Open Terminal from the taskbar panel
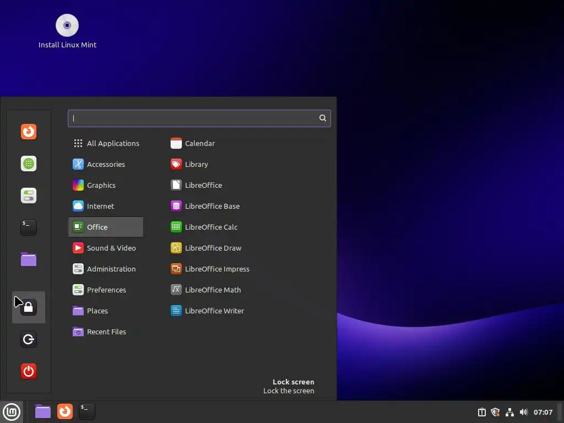This screenshot has height=423, width=564. [x=87, y=411]
